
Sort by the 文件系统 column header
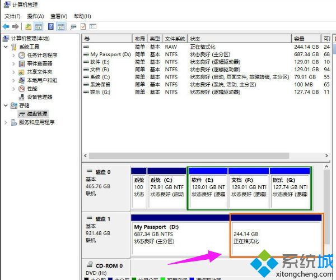pyautogui.click(x=175, y=39)
